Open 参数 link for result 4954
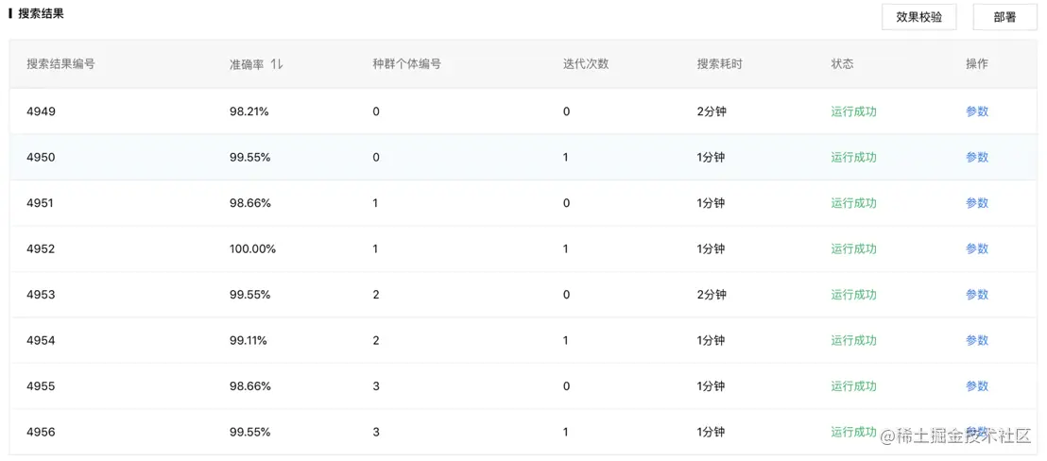 point(976,341)
